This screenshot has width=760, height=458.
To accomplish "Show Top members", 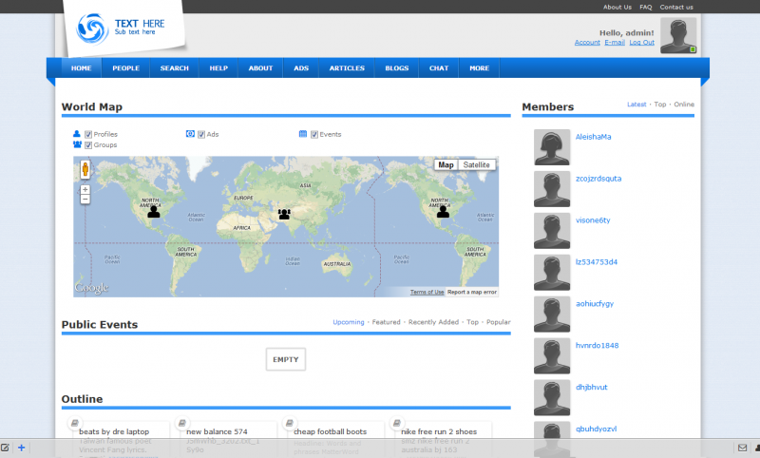I will [659, 105].
